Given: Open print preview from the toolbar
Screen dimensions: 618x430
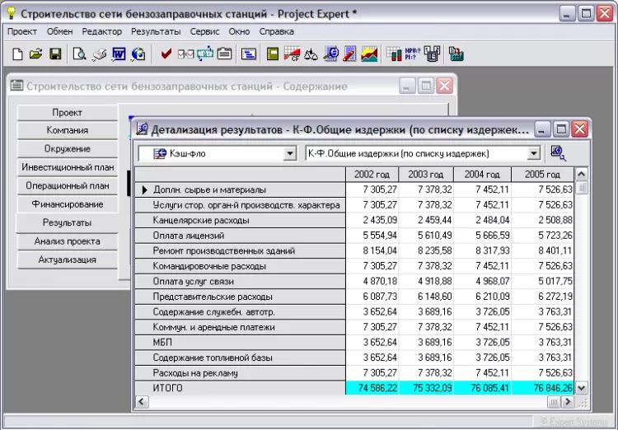Looking at the screenshot, I should pos(79,54).
